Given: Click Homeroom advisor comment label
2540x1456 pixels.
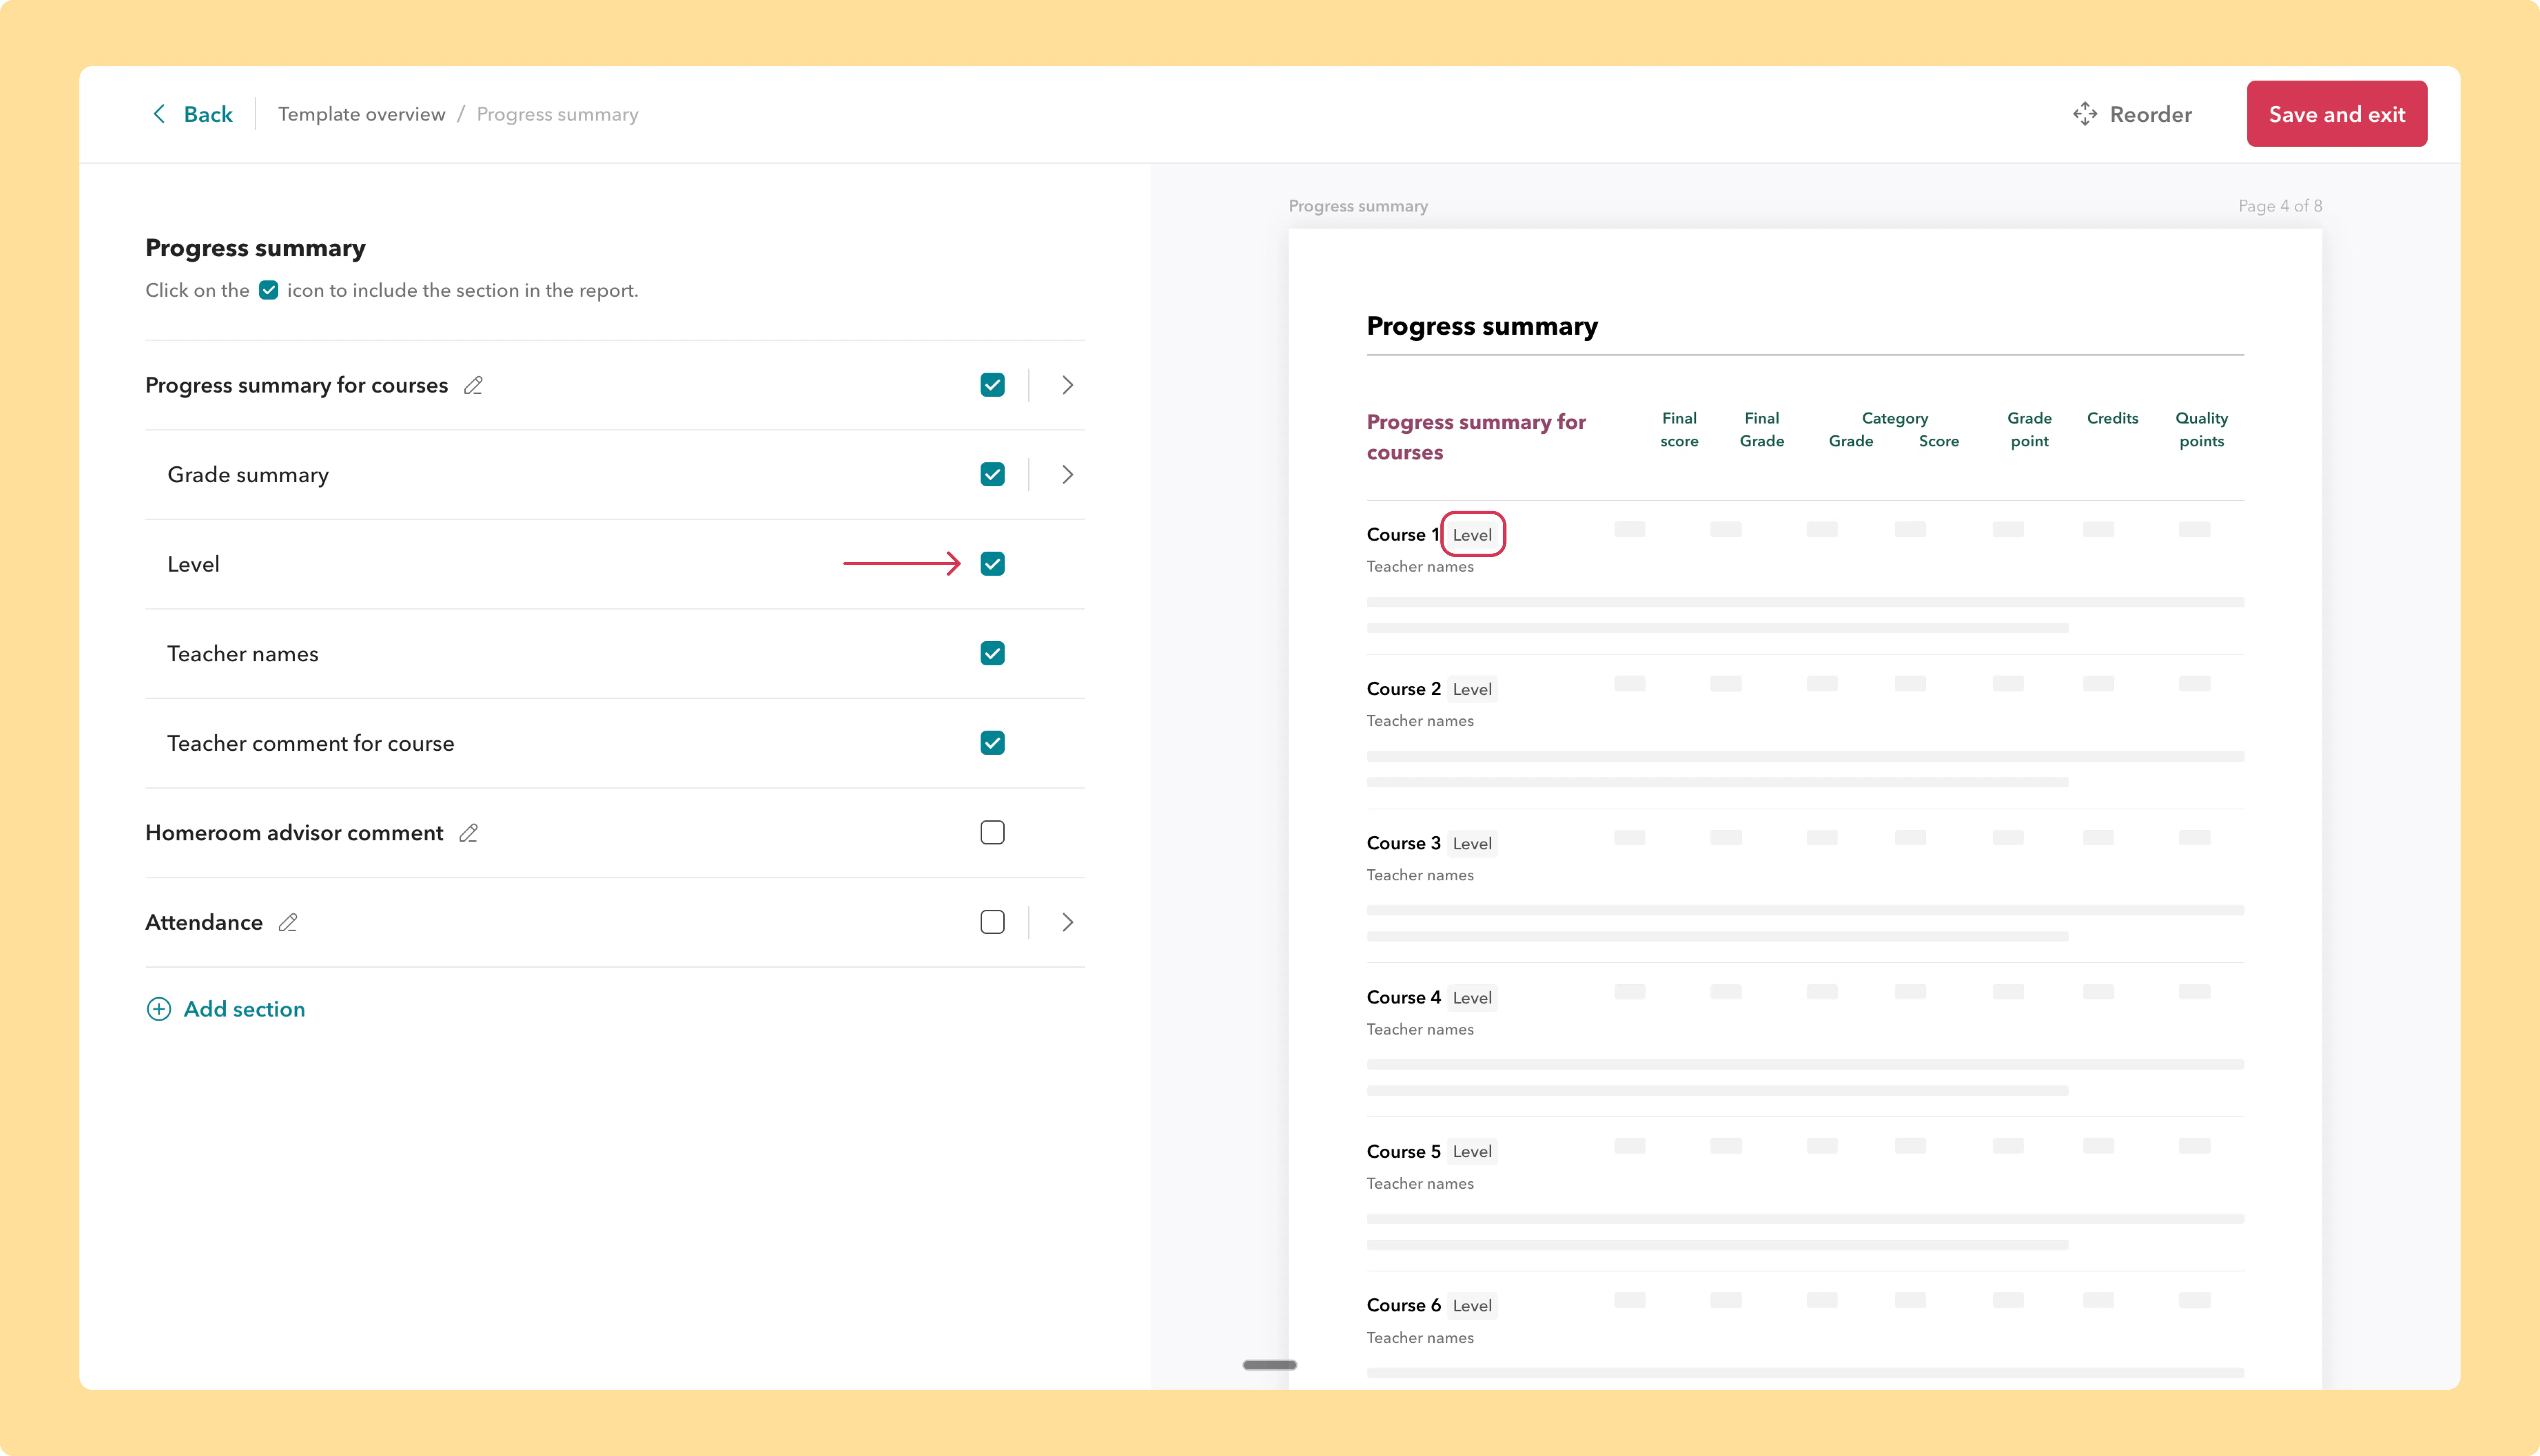Looking at the screenshot, I should (294, 833).
